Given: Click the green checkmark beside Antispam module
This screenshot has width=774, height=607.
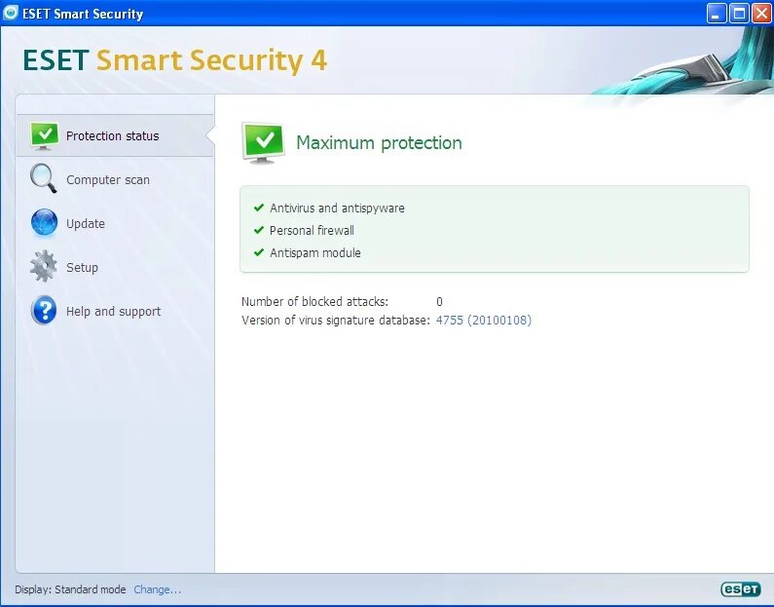Looking at the screenshot, I should coord(259,252).
